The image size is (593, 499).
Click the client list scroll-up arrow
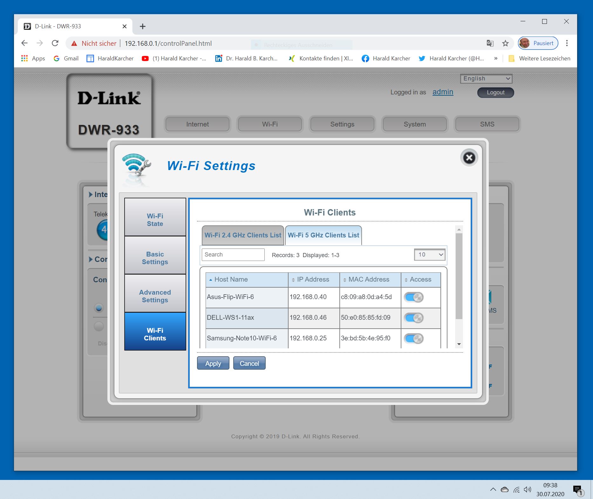[x=459, y=229]
